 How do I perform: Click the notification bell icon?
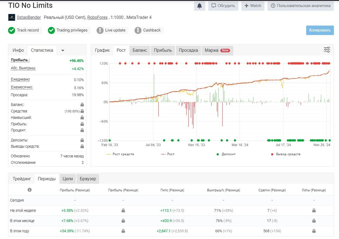(x=199, y=6)
